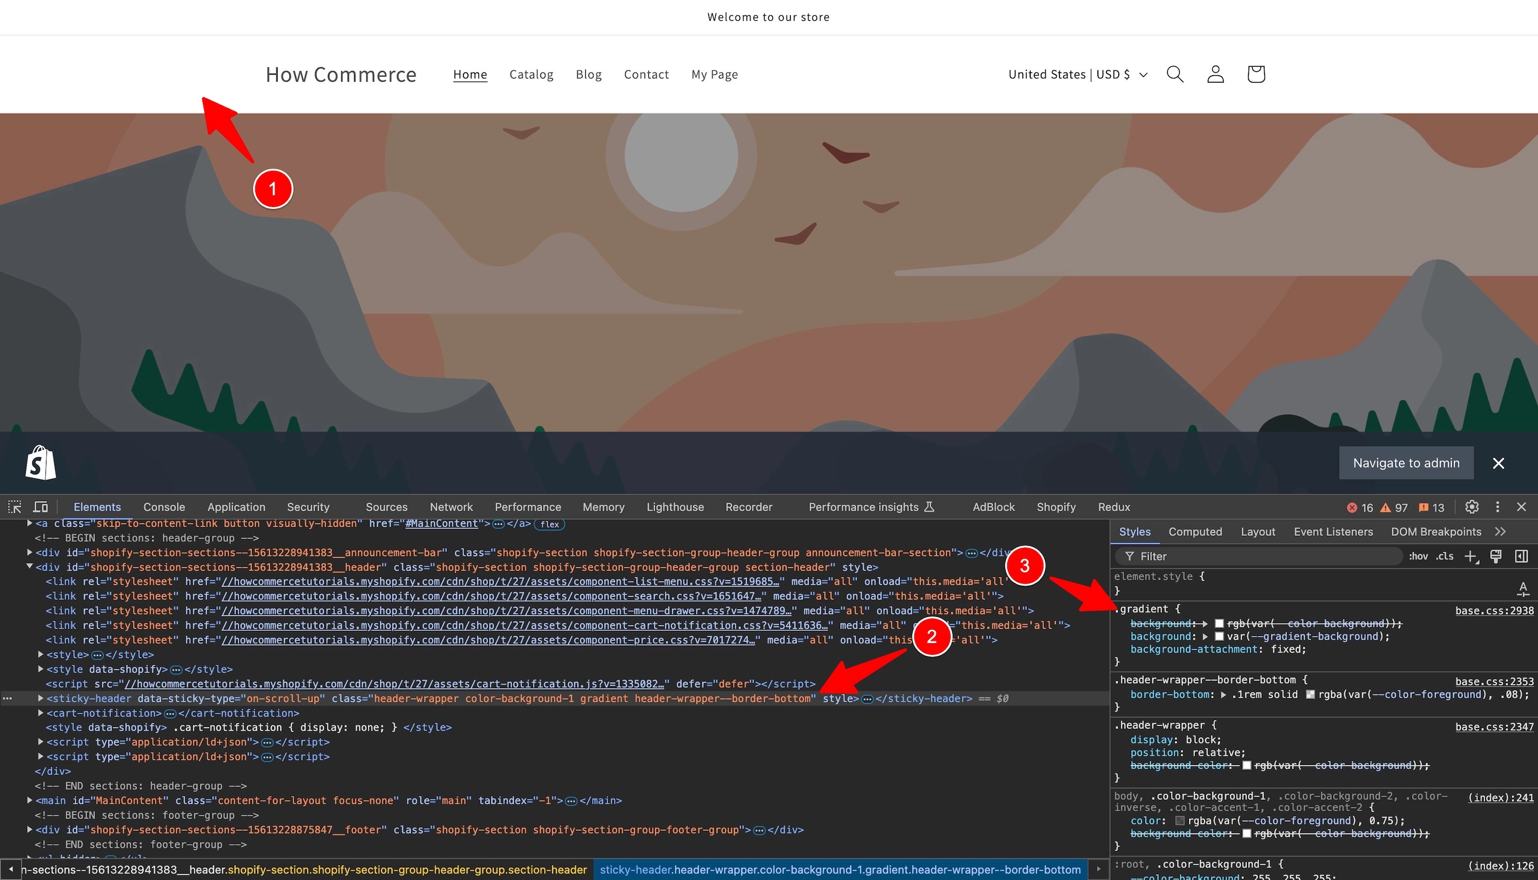The height and width of the screenshot is (880, 1538).
Task: Toggle the rendering emulations brush icon
Action: (1496, 556)
